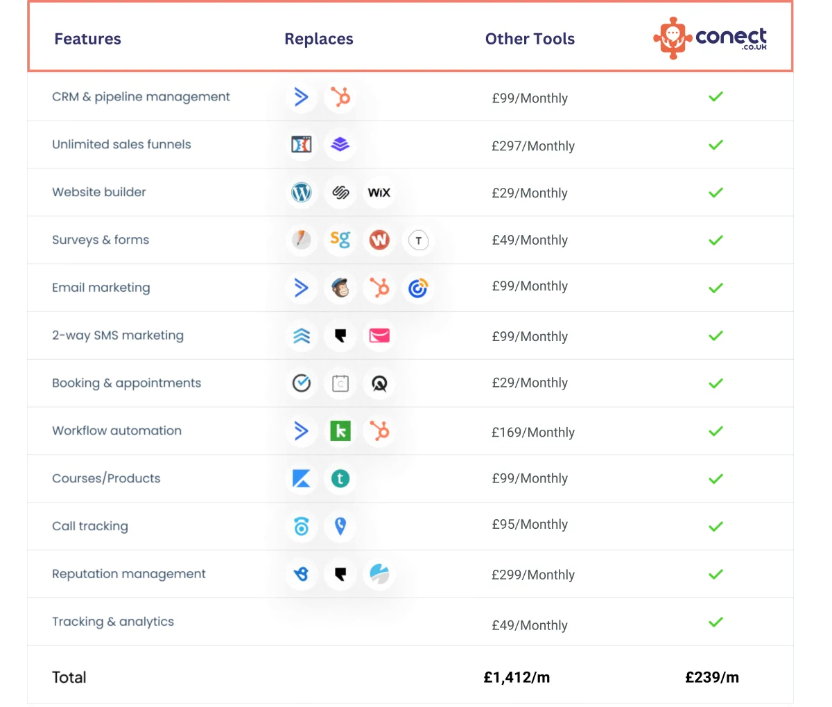Screen dimensions: 832x707
Task: Click the Teachable icon in Courses/Products row
Action: coord(340,478)
